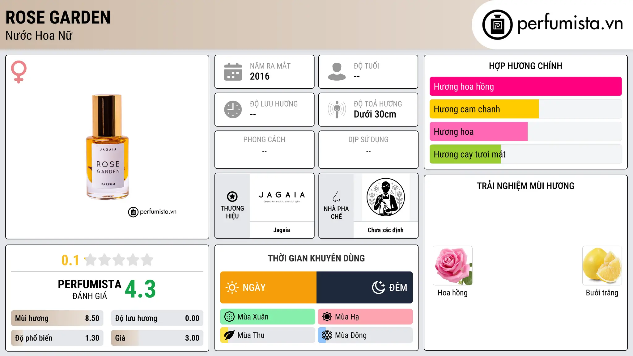Click the perfumista.vn bottle logo icon
Viewport: 633px width, 356px height.
coord(497,25)
